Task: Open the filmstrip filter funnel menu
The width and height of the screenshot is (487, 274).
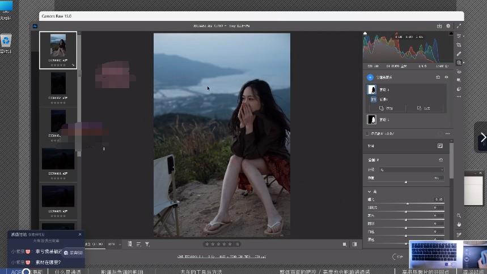Action: 147,244
